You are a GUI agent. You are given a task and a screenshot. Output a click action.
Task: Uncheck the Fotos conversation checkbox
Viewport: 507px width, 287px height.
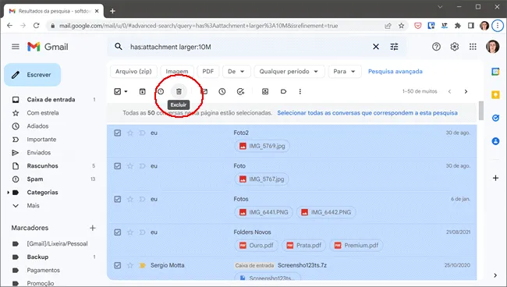click(117, 199)
